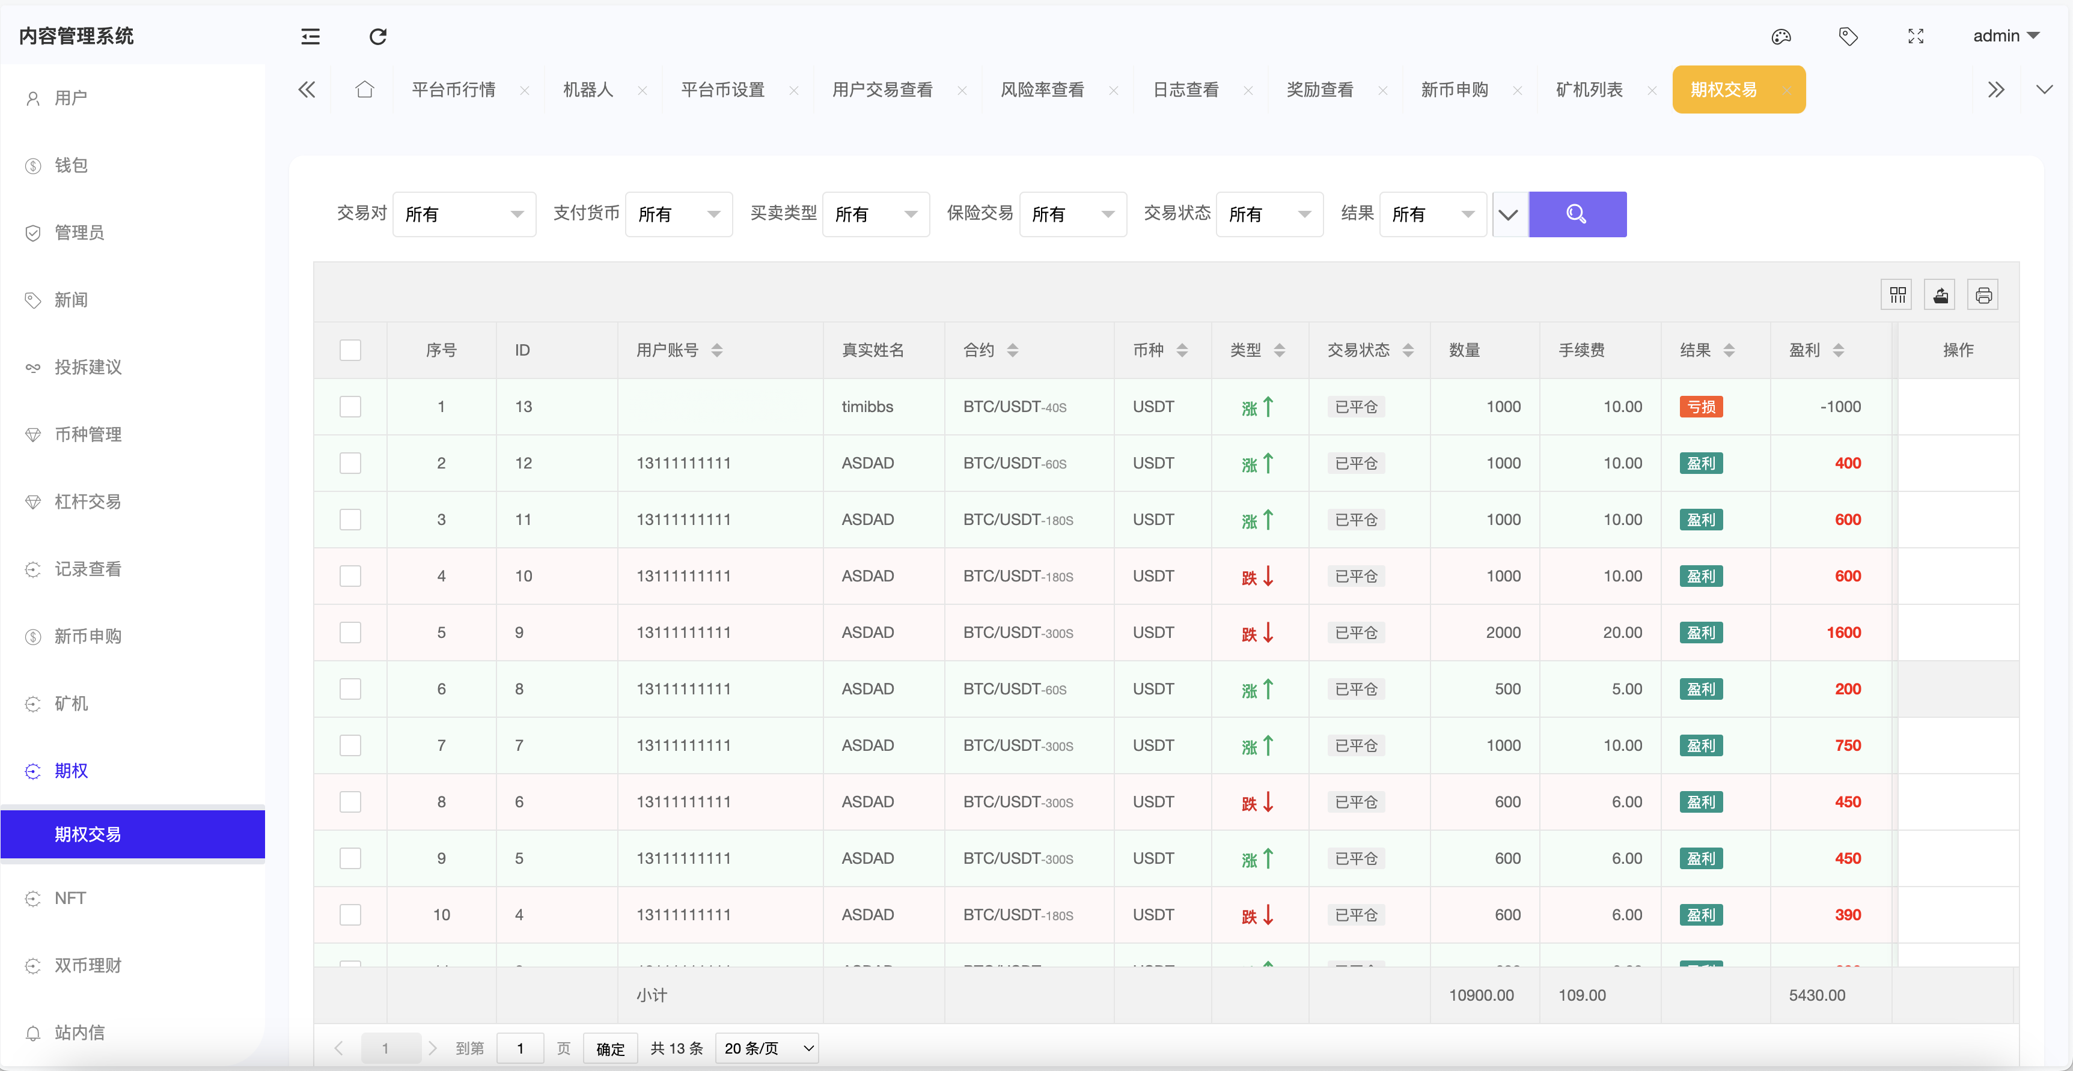Image resolution: width=2073 pixels, height=1071 pixels.
Task: Click the 确定 pagination confirm button
Action: [609, 1048]
